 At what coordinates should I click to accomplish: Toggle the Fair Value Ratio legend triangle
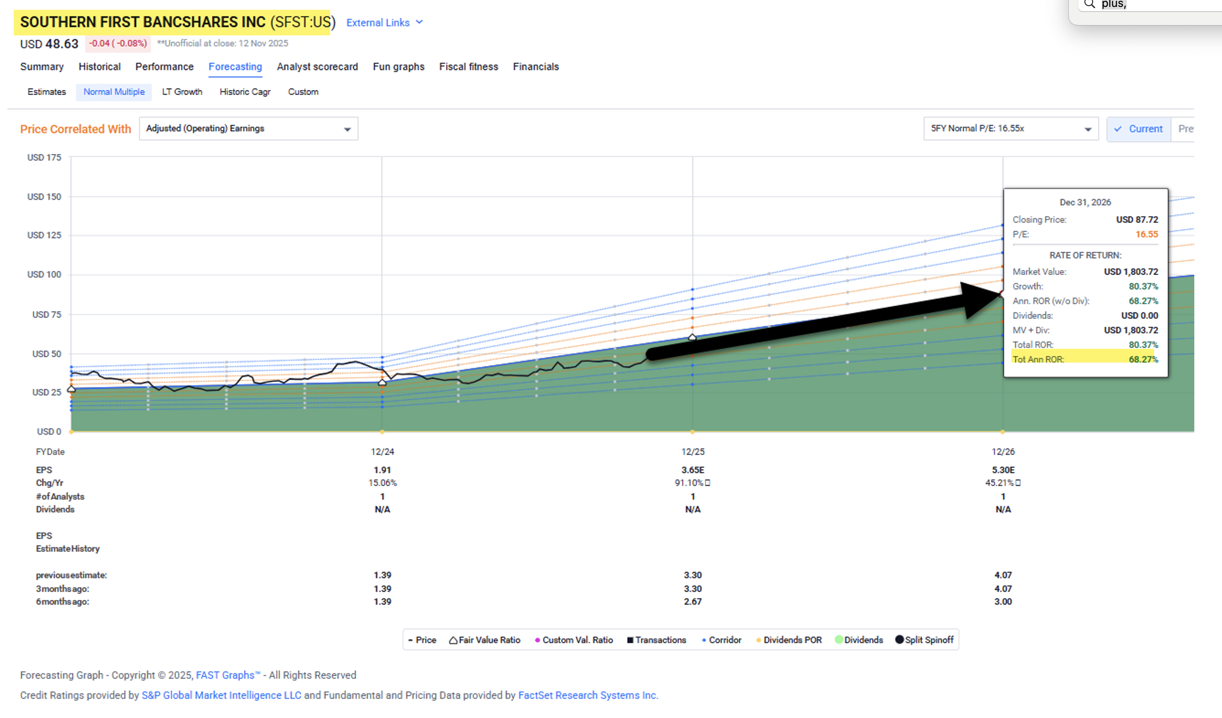(x=453, y=640)
